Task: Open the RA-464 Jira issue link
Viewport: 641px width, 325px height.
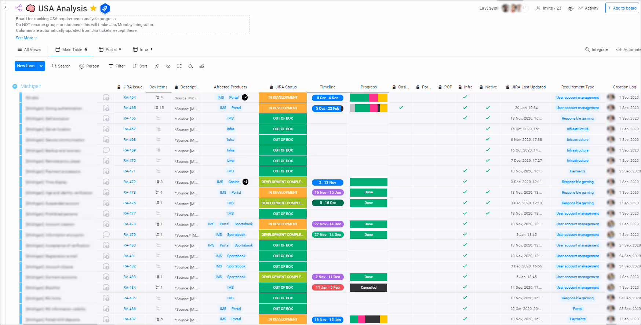Action: click(130, 98)
